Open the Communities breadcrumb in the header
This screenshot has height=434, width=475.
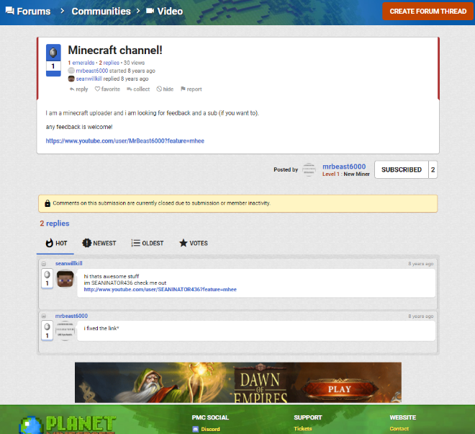coord(101,11)
